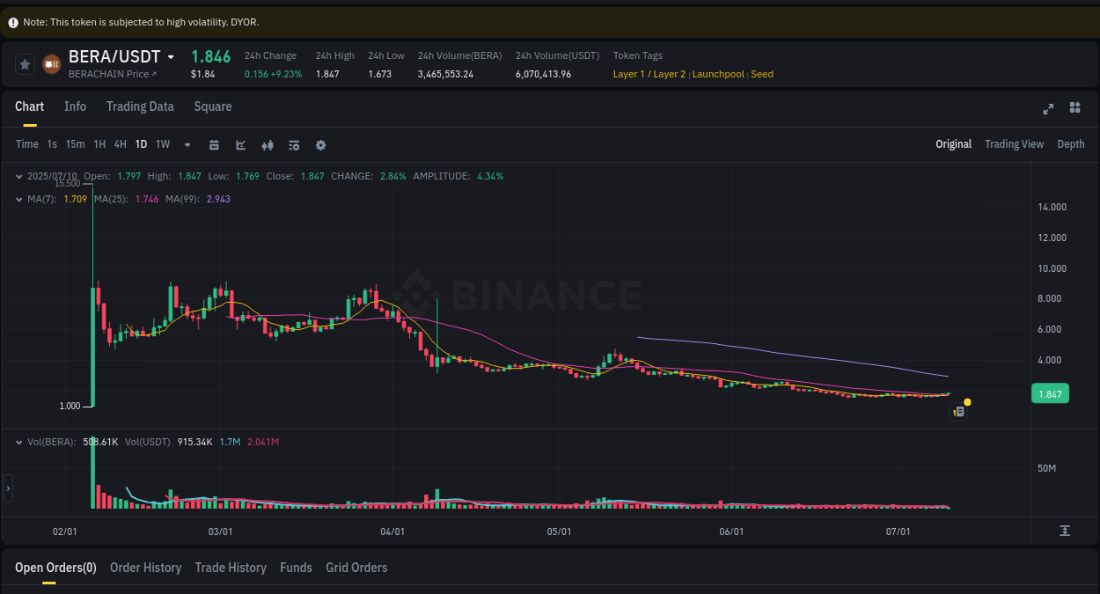Open more timeframe options dropdown
1100x594 pixels.
point(187,144)
